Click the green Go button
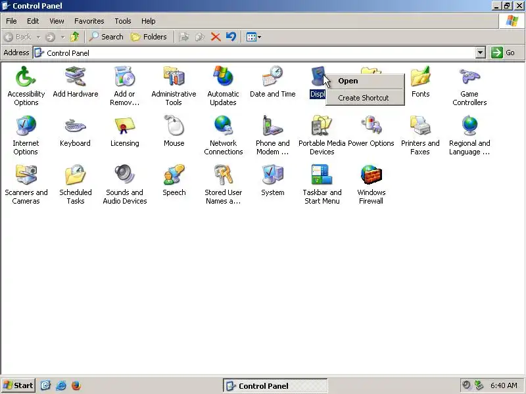Viewport: 526px width, 394px height. pyautogui.click(x=503, y=53)
